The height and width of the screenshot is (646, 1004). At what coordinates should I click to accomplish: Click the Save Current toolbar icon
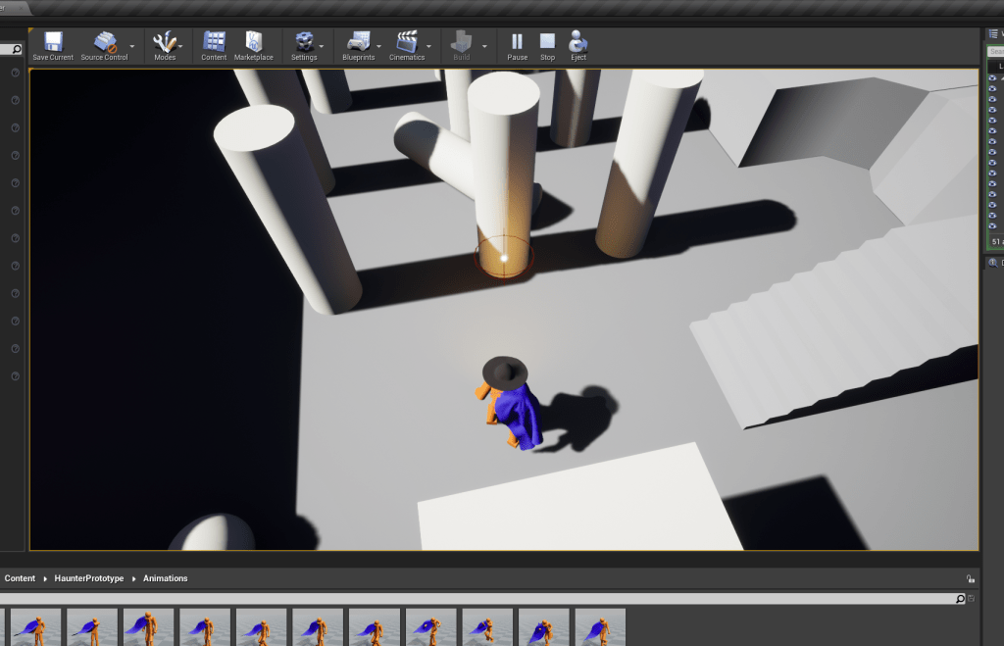(53, 45)
